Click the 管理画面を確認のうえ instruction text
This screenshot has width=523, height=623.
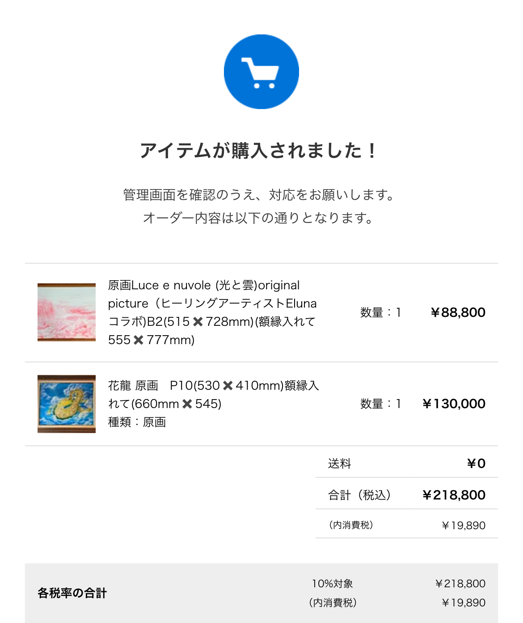pyautogui.click(x=259, y=195)
